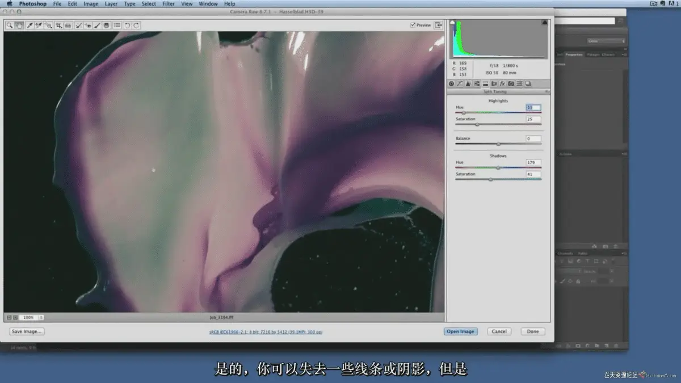This screenshot has height=383, width=681.
Task: Open Camera Raw preferences list icon
Action: [x=117, y=26]
